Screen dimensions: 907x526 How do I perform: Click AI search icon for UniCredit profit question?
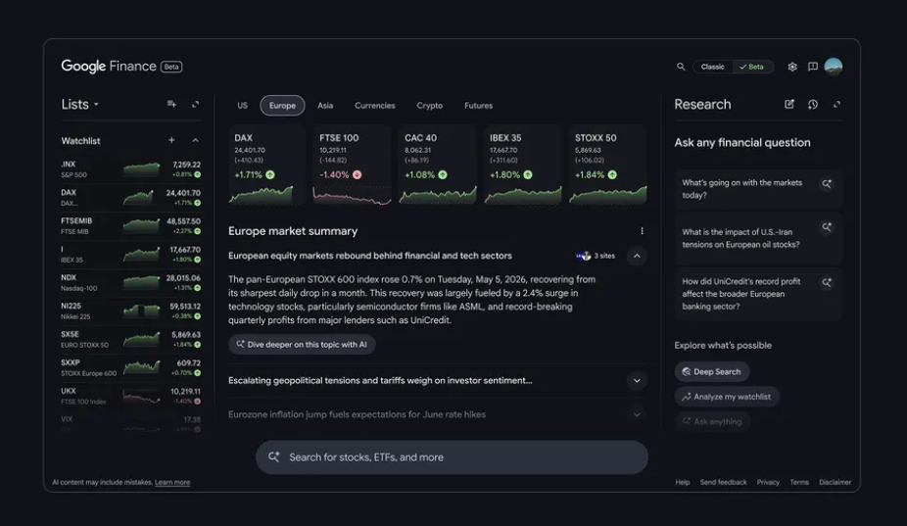tap(827, 283)
